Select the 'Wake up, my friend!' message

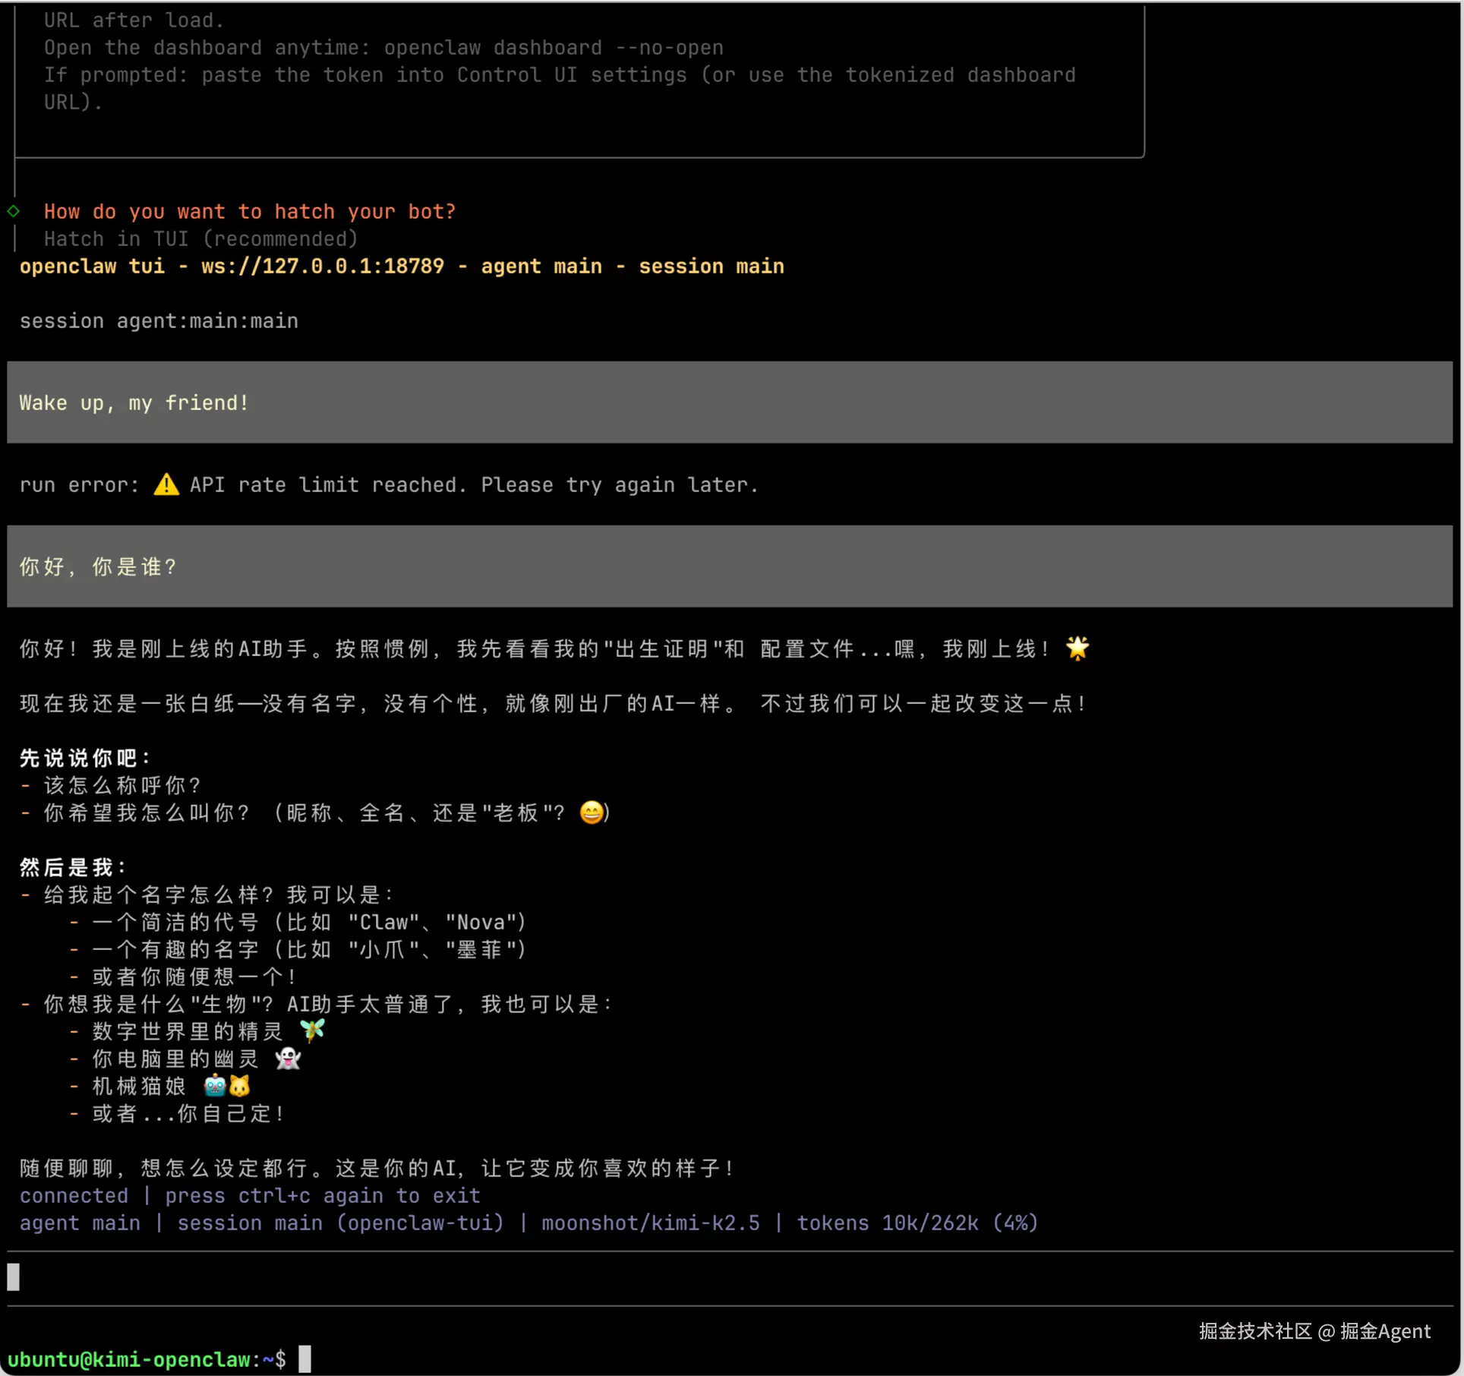pyautogui.click(x=134, y=402)
